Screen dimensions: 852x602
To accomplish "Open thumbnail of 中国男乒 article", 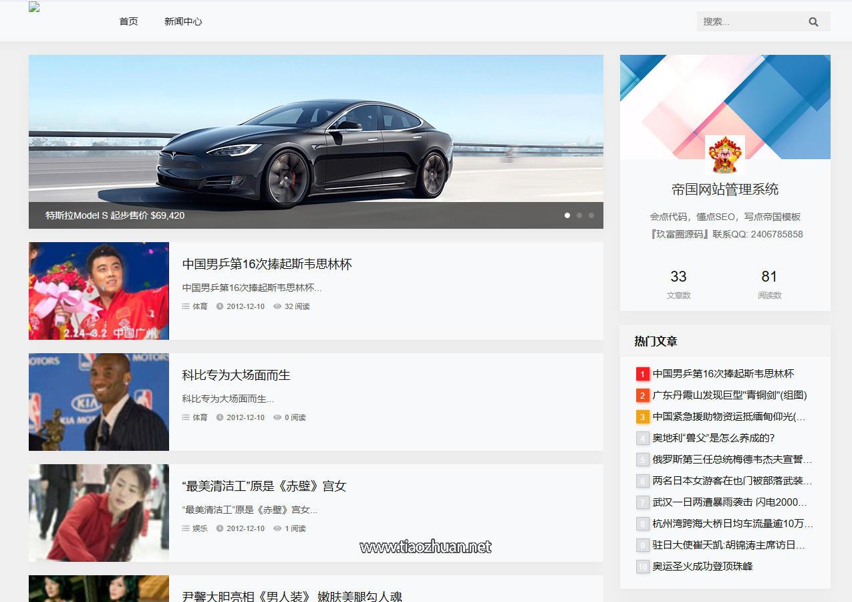I will coord(99,291).
